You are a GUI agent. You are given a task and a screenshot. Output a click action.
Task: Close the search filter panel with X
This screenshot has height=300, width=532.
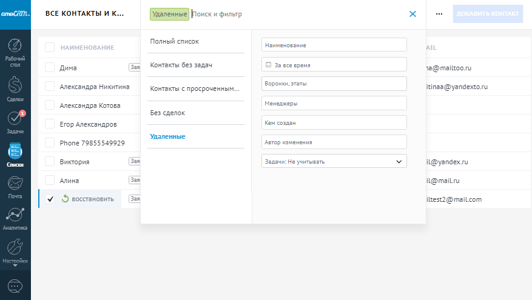coord(412,14)
